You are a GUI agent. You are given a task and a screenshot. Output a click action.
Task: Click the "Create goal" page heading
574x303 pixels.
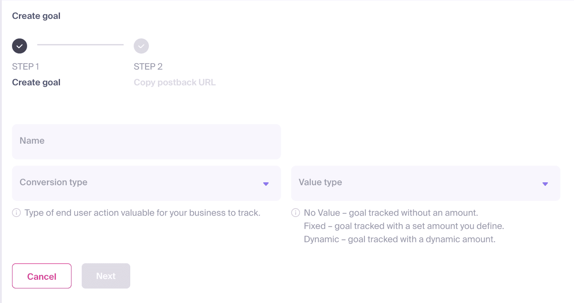[x=36, y=16]
